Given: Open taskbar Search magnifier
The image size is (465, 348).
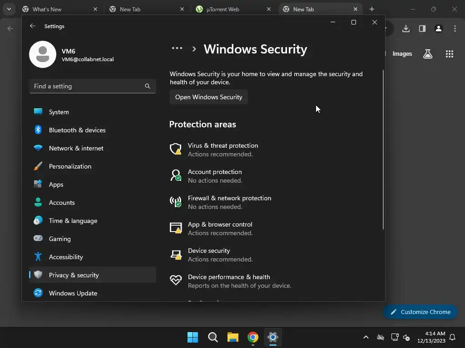Looking at the screenshot, I should point(213,337).
